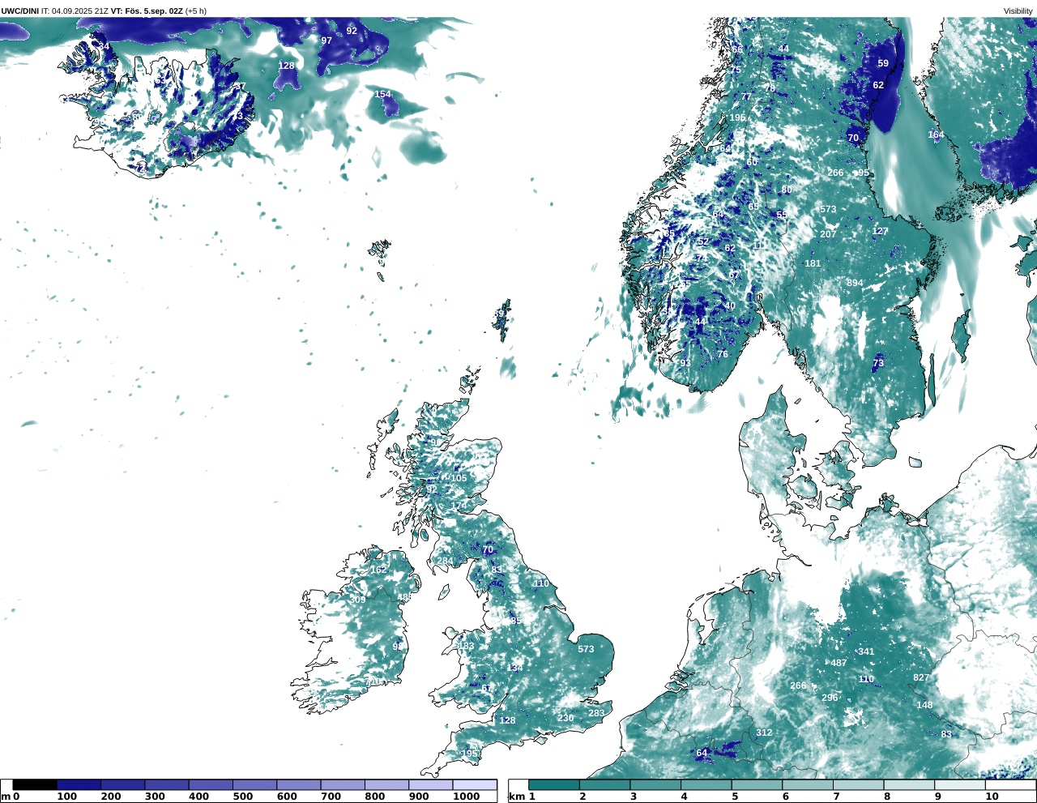Click the 'km' unit label in legend
1037x803 pixels.
pyautogui.click(x=516, y=797)
